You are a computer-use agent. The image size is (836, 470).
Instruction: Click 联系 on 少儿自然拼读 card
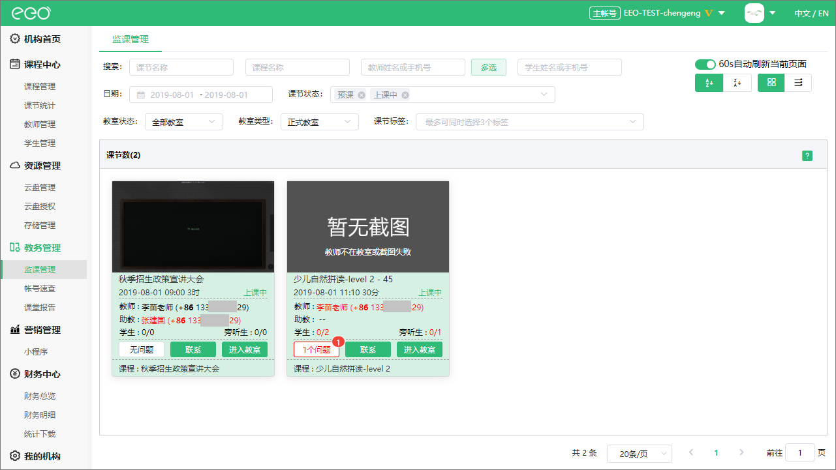pos(368,349)
